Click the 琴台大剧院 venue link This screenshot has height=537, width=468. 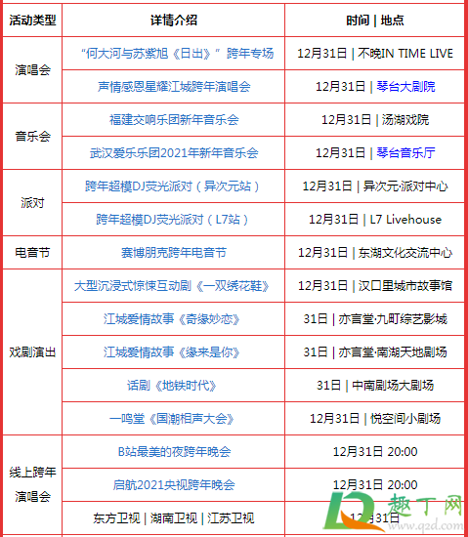coord(405,87)
